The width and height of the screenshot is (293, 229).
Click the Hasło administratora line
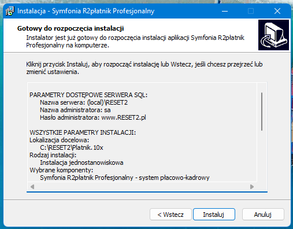(x=93, y=117)
